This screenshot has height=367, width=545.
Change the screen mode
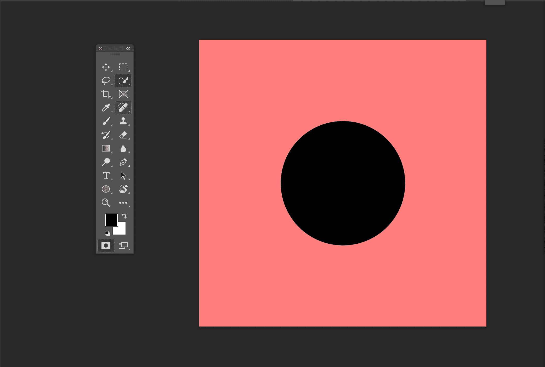click(x=123, y=246)
